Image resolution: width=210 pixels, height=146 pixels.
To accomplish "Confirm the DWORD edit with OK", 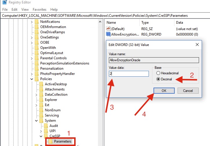I will tap(164, 90).
